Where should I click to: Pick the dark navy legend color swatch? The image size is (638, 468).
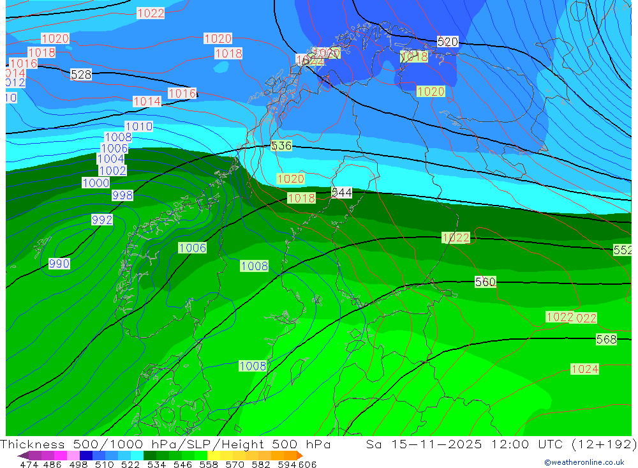point(86,455)
